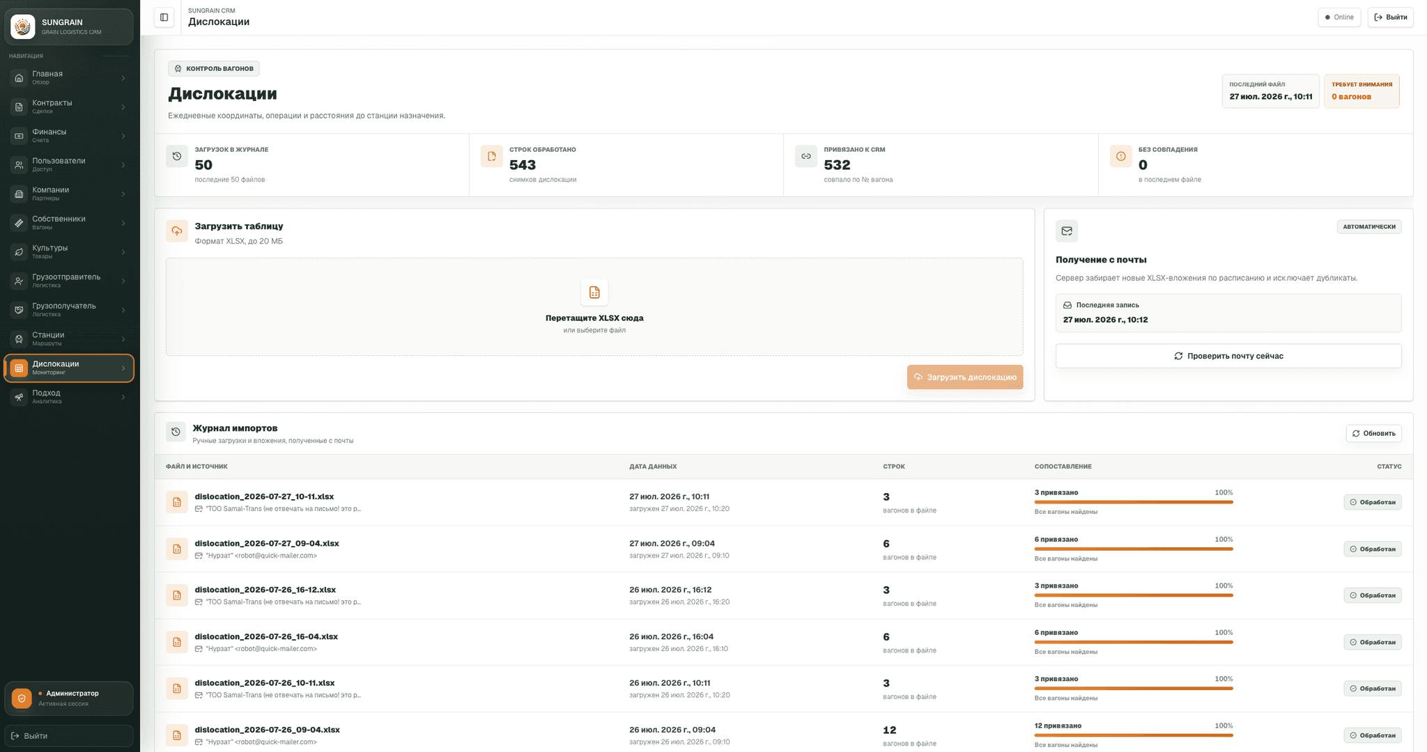Screen dimensions: 1427x752
Task: Click the Станции train icon
Action: 19,339
